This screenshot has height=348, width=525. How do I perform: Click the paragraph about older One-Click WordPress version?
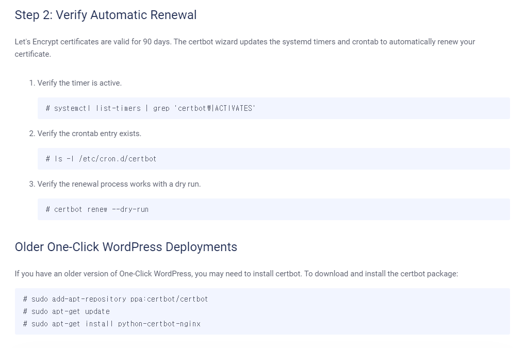click(x=236, y=274)
